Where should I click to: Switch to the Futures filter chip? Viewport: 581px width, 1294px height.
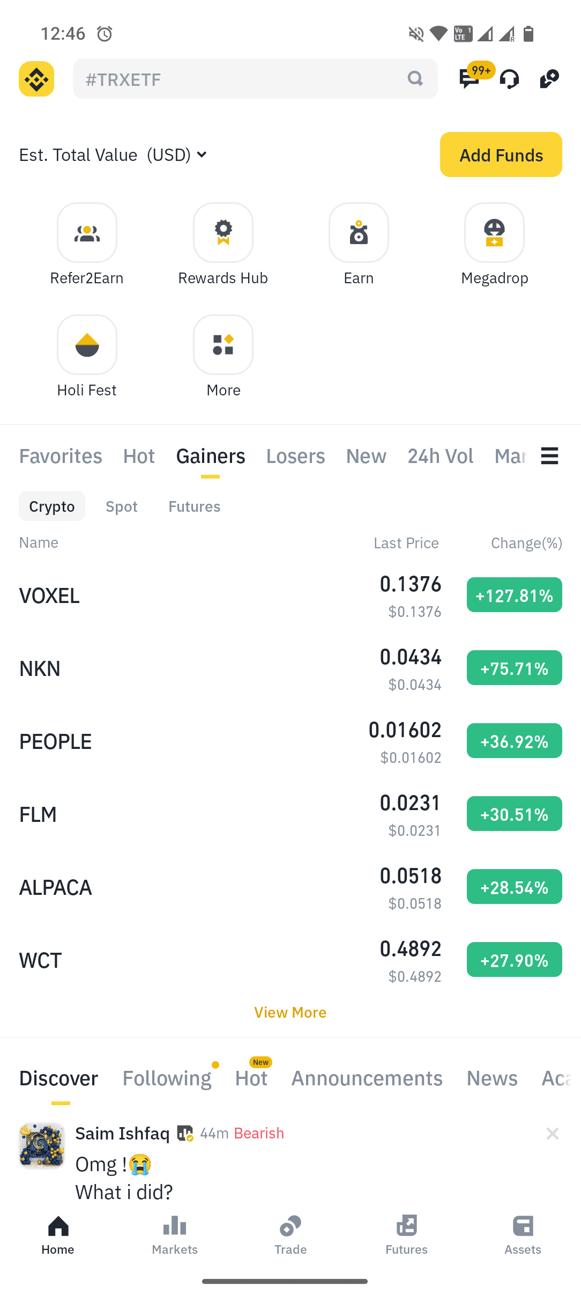(x=194, y=506)
